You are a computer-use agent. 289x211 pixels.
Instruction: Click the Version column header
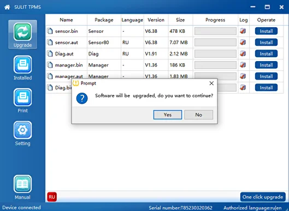(x=156, y=20)
